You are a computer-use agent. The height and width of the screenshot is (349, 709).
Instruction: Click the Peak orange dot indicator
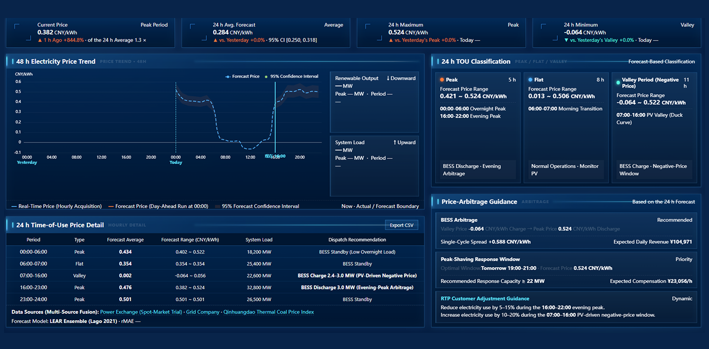[442, 80]
